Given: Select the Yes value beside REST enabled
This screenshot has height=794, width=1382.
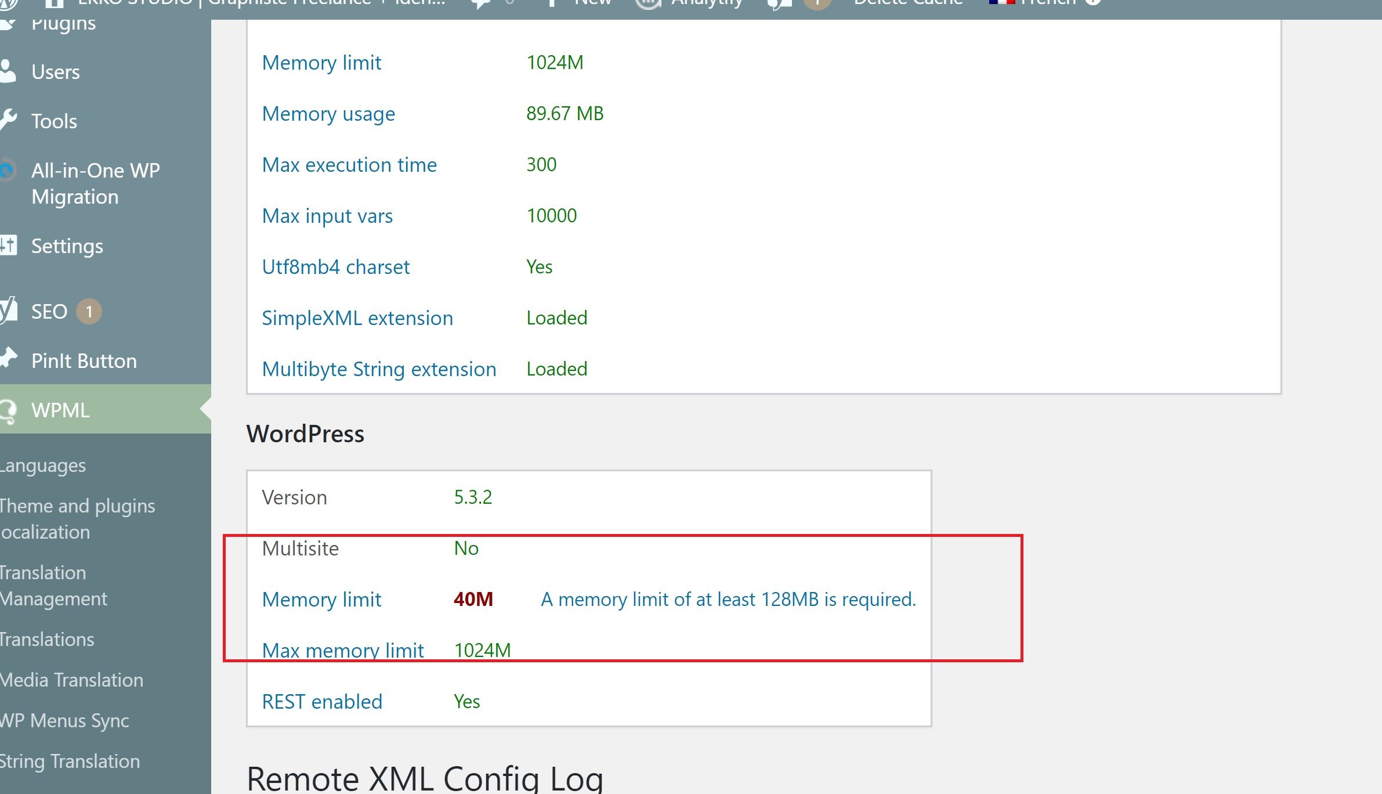Looking at the screenshot, I should click(467, 702).
